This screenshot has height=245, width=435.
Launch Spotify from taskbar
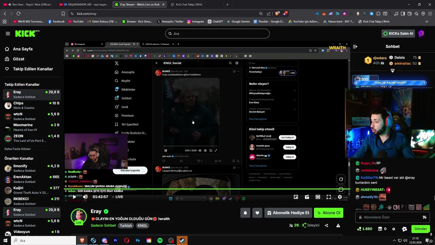pos(160,241)
